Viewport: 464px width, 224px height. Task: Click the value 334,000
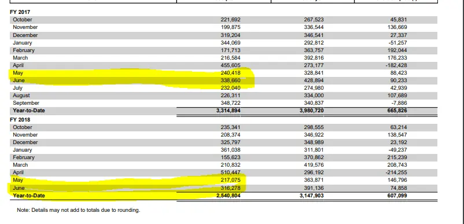[x=314, y=96]
